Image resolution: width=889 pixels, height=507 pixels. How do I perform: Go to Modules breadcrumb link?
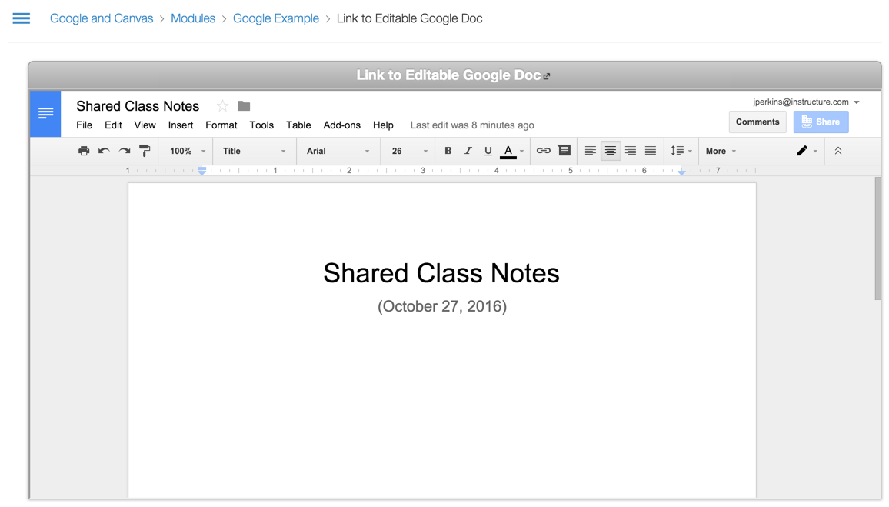(193, 18)
